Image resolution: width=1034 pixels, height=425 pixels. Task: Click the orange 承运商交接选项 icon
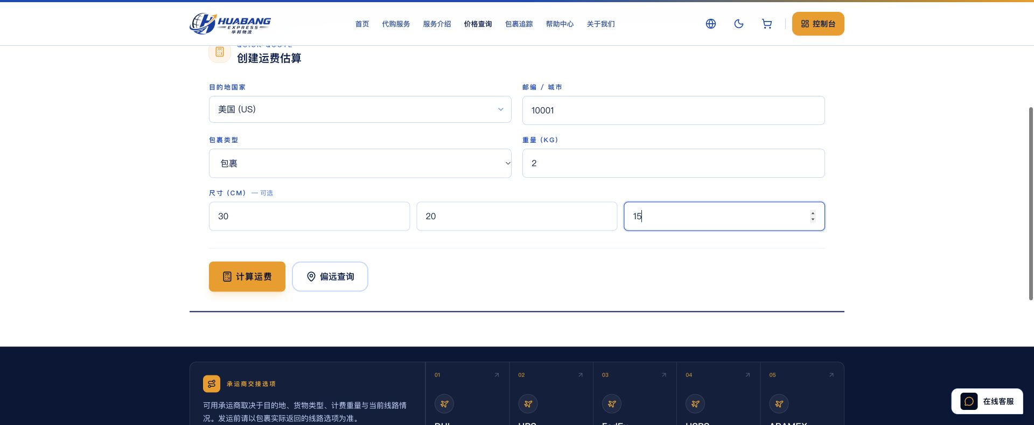click(212, 384)
